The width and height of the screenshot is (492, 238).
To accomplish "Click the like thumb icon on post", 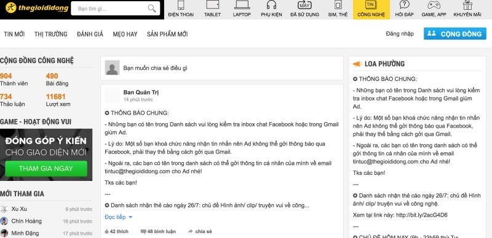I will 106,231.
